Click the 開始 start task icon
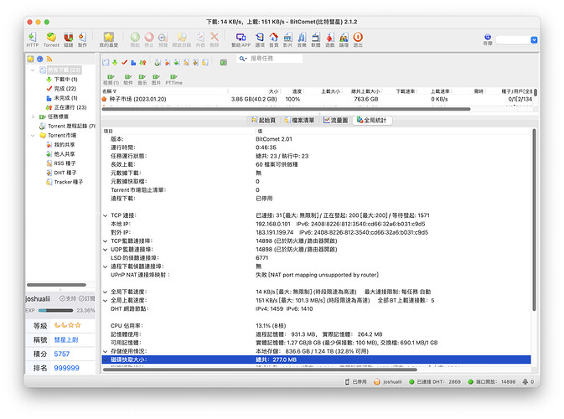 [135, 39]
